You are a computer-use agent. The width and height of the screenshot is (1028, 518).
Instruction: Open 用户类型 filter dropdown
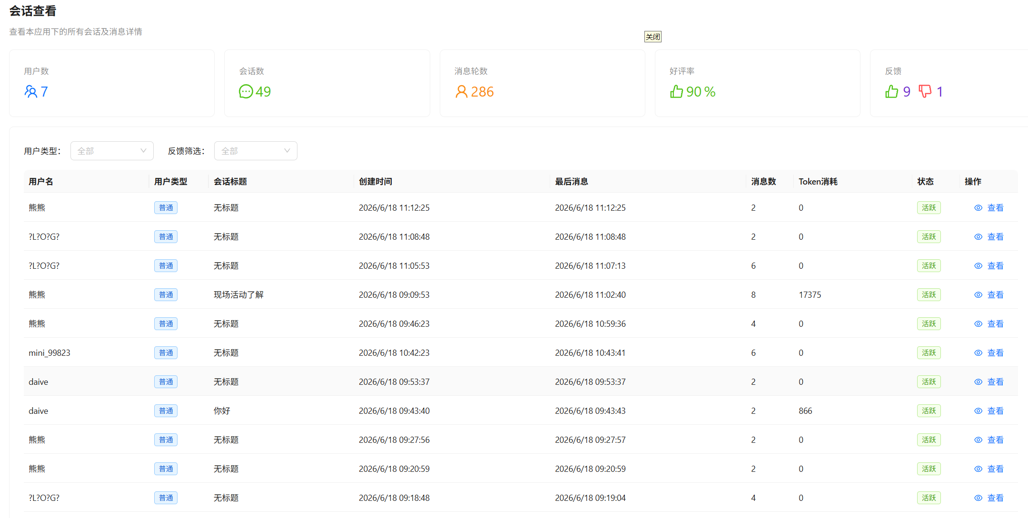coord(112,151)
